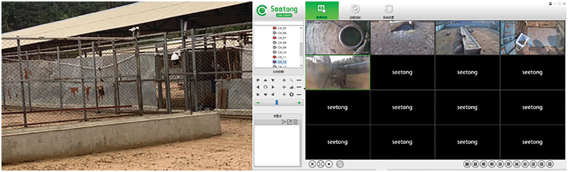The height and width of the screenshot is (172, 568).
Task: Click the zoom in plus button
Action: [284, 80]
